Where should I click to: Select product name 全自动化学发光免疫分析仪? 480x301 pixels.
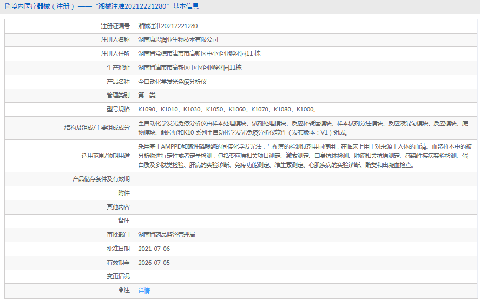[172, 82]
